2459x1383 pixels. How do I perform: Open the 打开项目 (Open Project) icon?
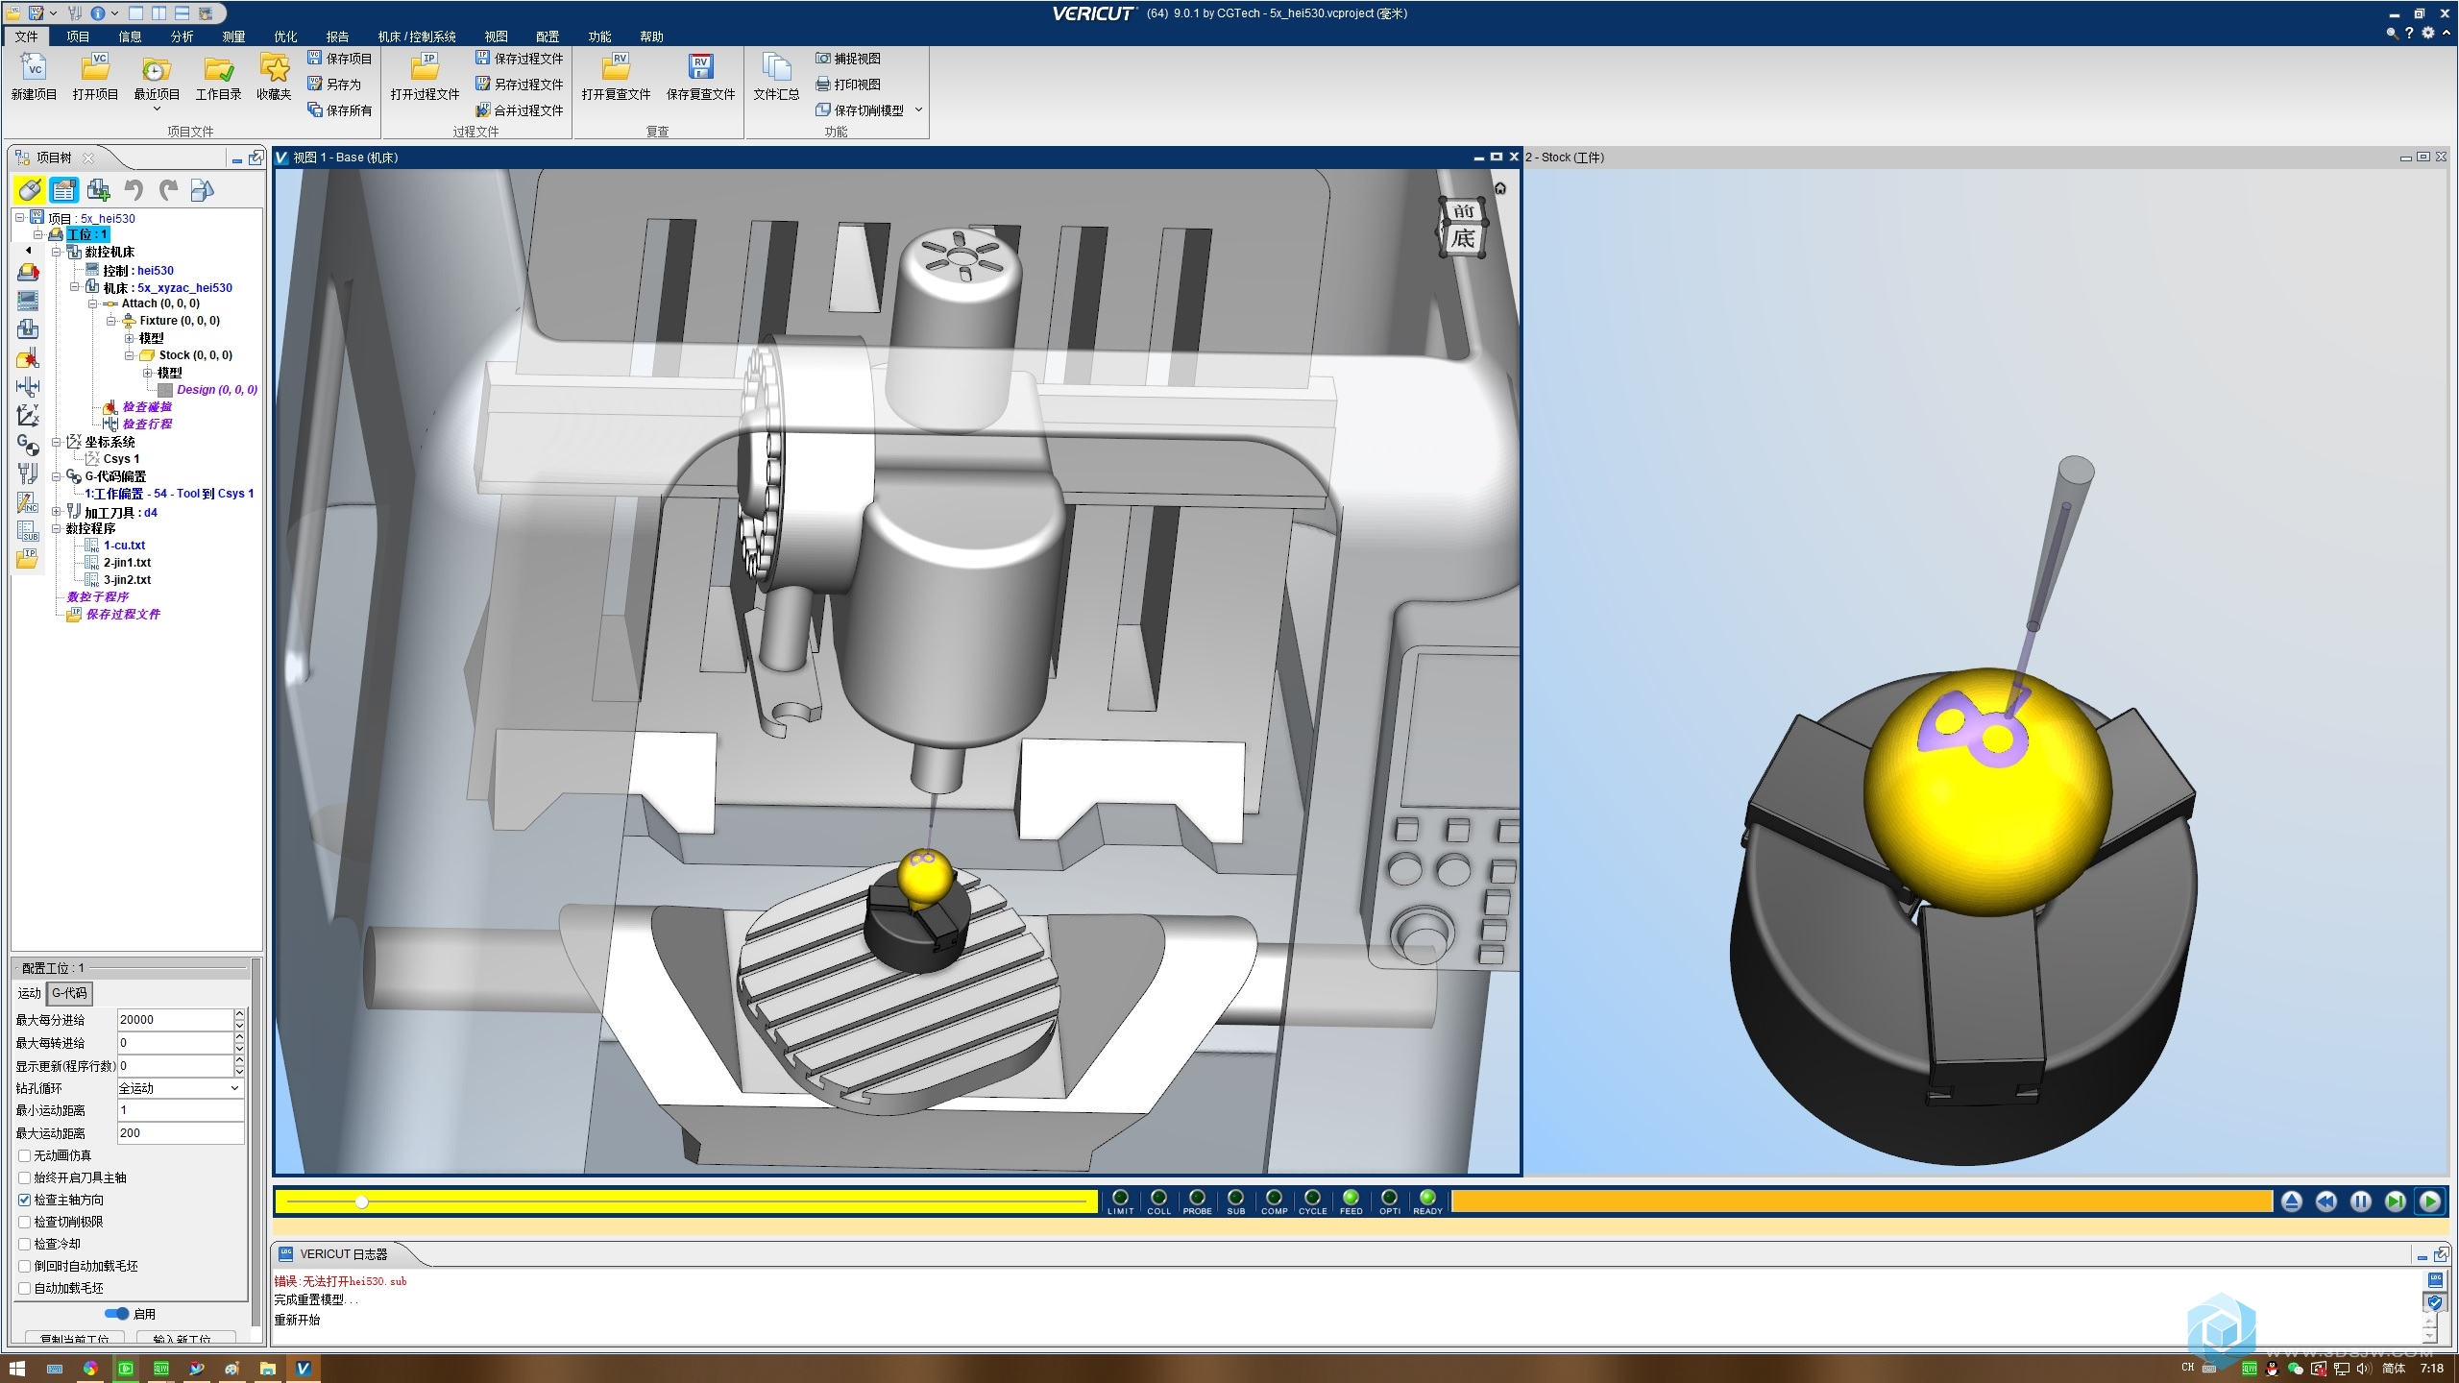point(95,68)
